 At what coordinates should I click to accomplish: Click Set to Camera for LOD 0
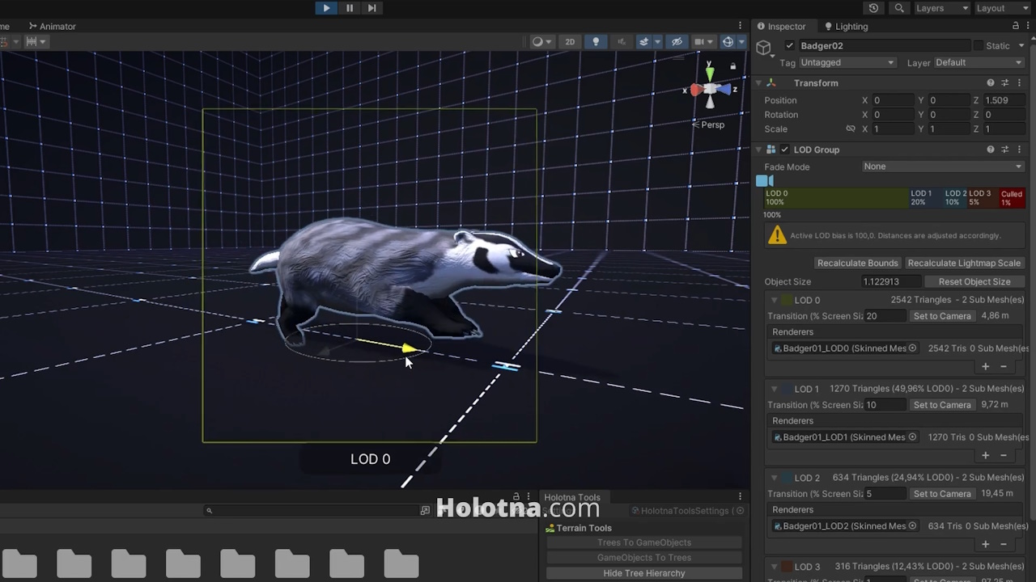[x=942, y=316]
